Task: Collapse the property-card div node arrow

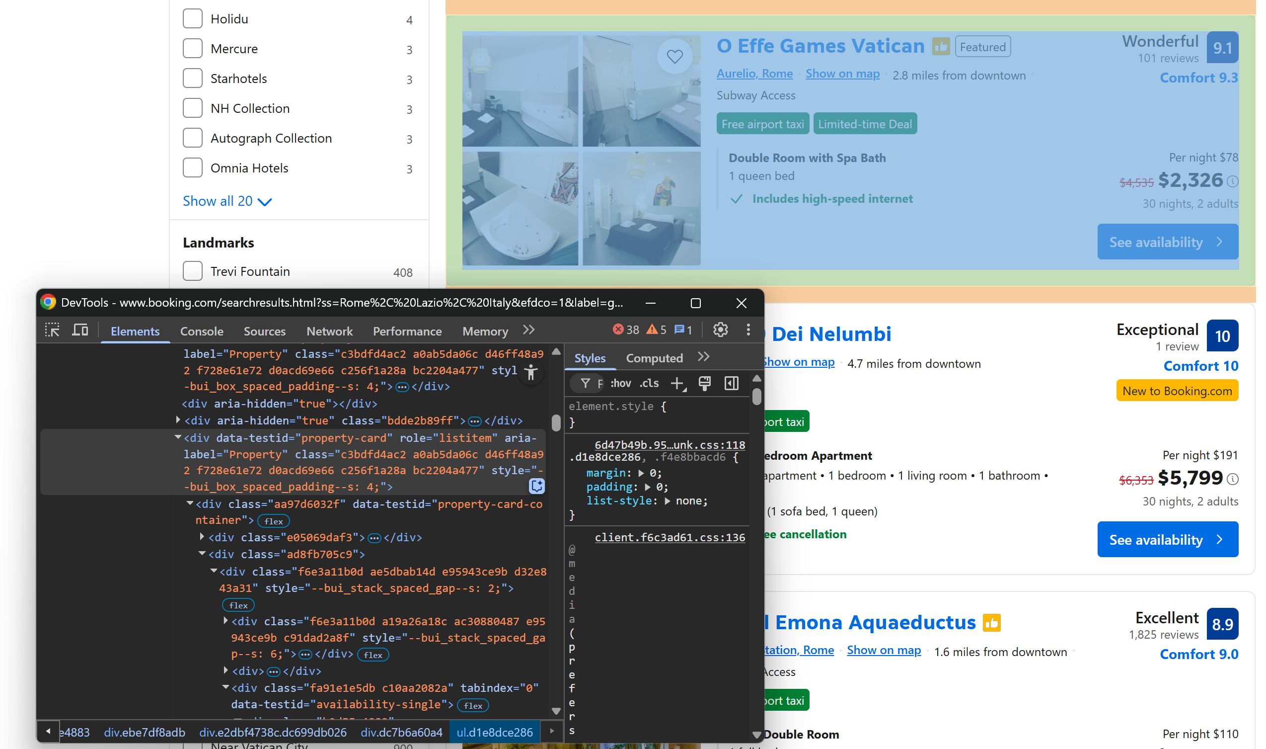Action: coord(178,437)
